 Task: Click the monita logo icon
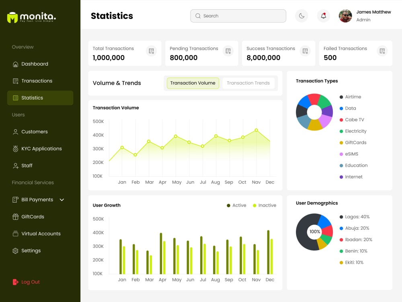tap(12, 17)
